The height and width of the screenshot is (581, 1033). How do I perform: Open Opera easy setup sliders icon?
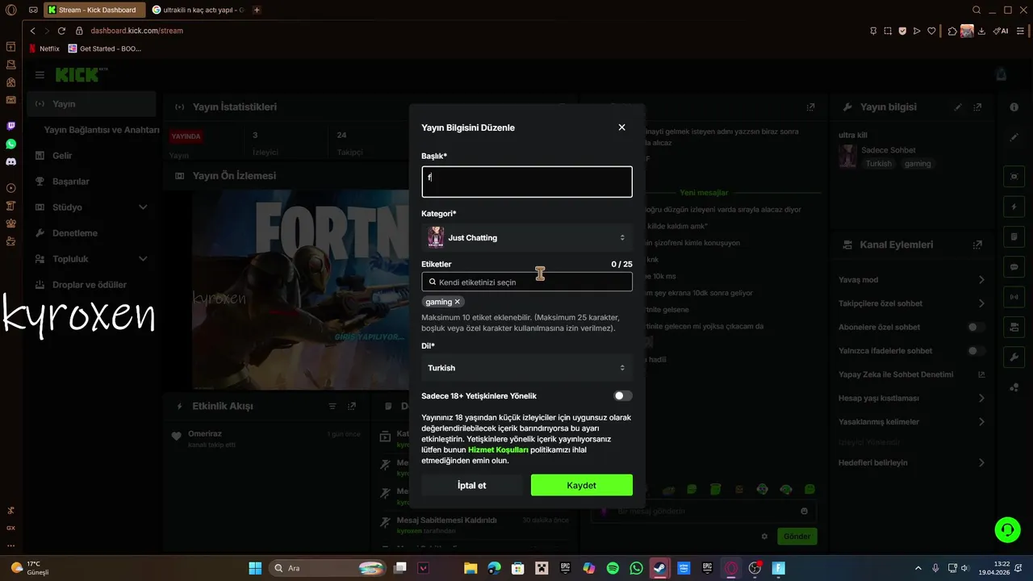(1021, 31)
